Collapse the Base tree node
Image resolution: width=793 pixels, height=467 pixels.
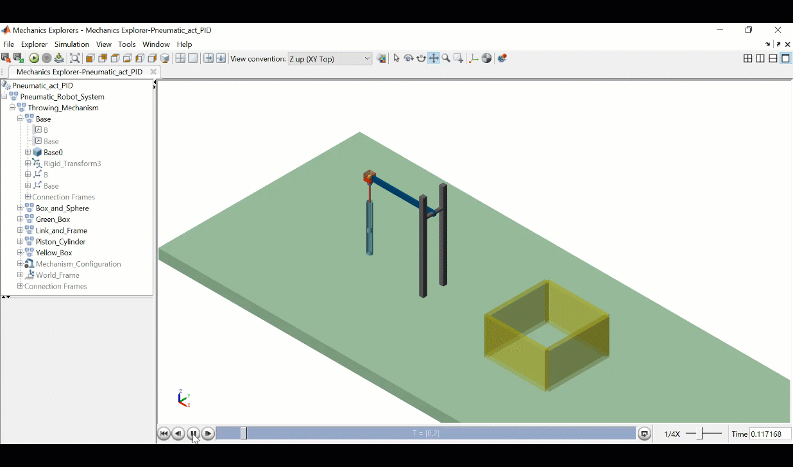pyautogui.click(x=20, y=119)
